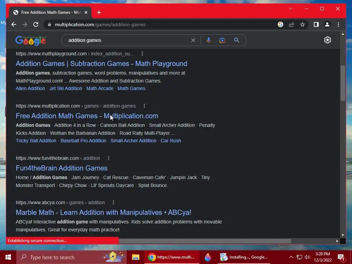Follow the Math Arcade sitelink
The height and width of the screenshot is (264, 352).
tap(100, 88)
